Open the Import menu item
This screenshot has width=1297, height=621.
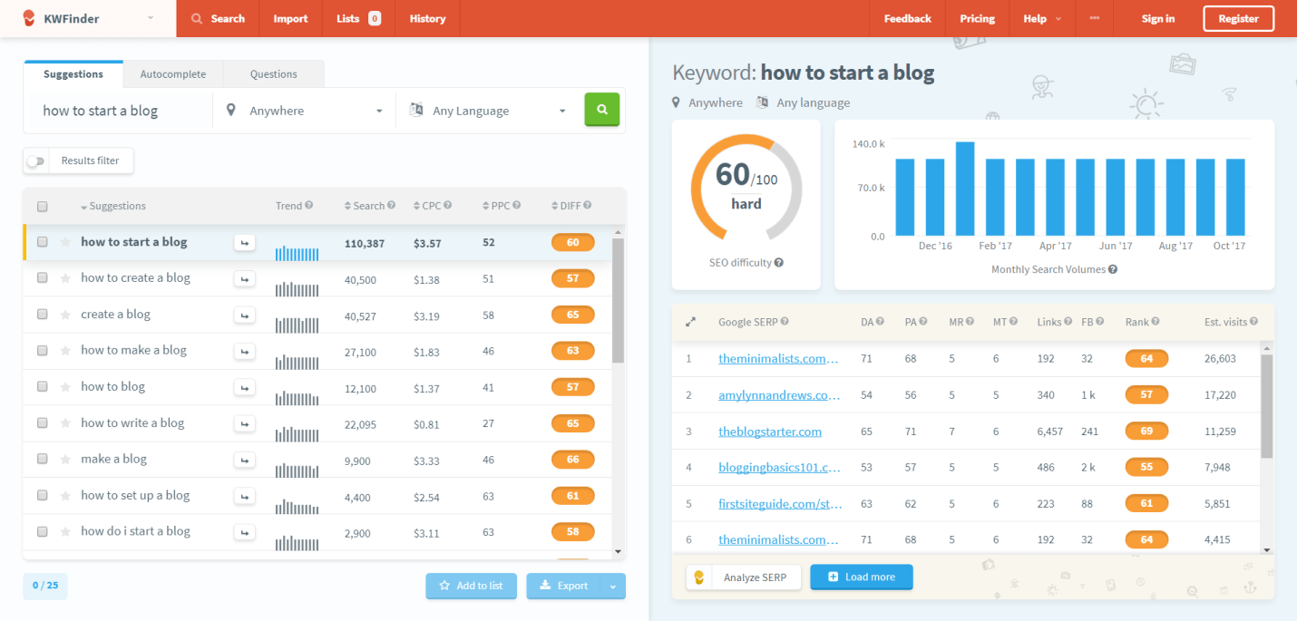tap(290, 18)
